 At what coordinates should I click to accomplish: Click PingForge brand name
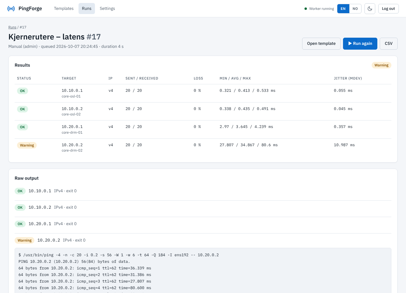30,9
